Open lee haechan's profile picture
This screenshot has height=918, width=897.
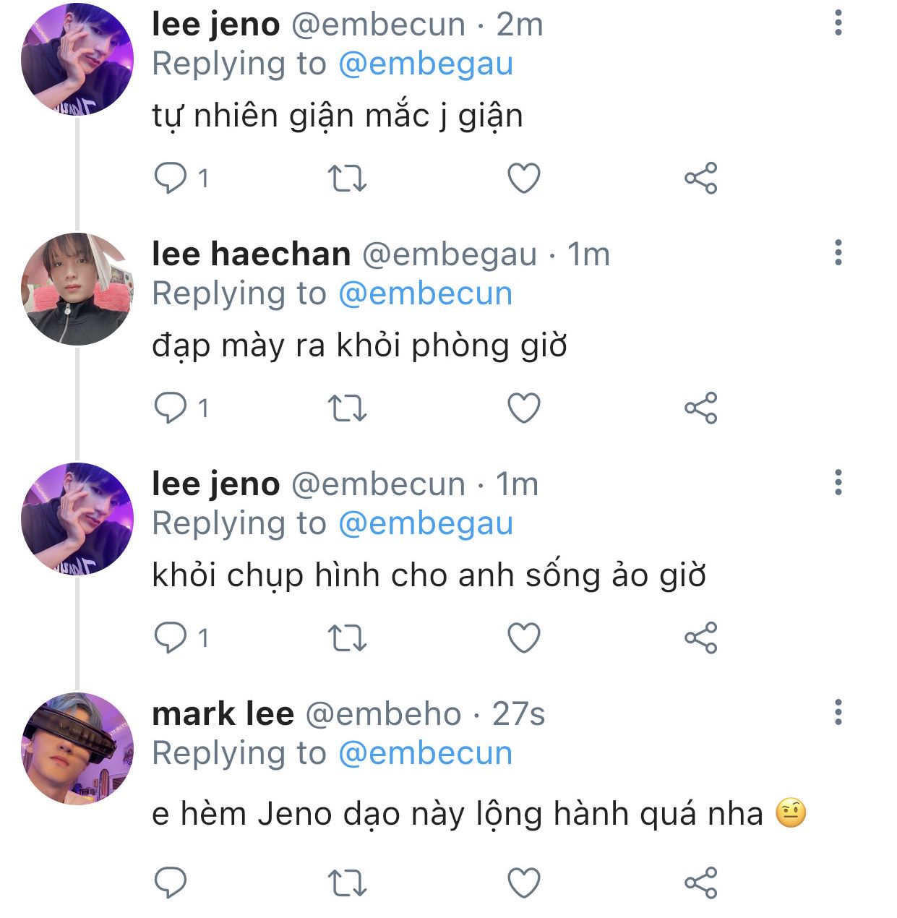coord(77,288)
